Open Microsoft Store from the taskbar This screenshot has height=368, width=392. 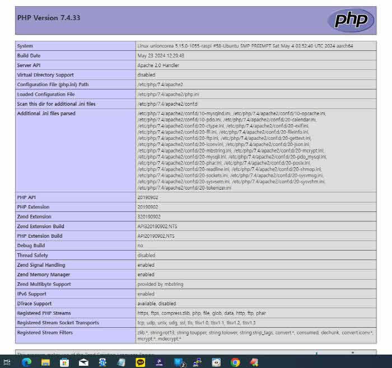tap(64, 362)
